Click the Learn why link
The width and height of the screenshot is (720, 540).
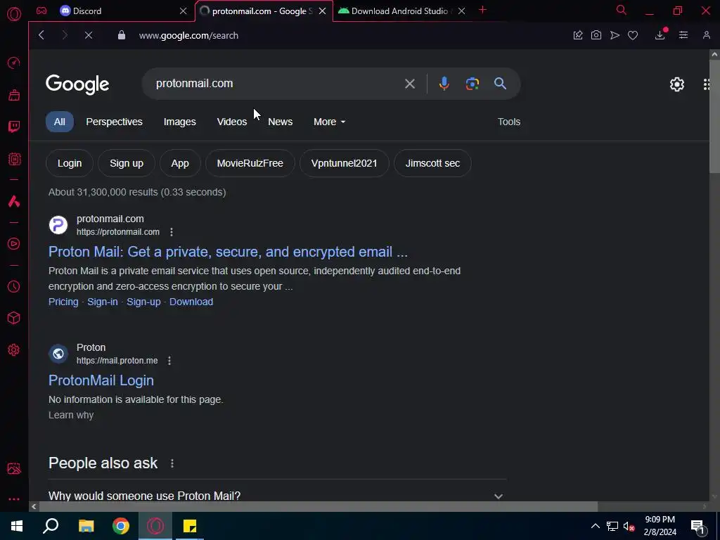tap(71, 415)
